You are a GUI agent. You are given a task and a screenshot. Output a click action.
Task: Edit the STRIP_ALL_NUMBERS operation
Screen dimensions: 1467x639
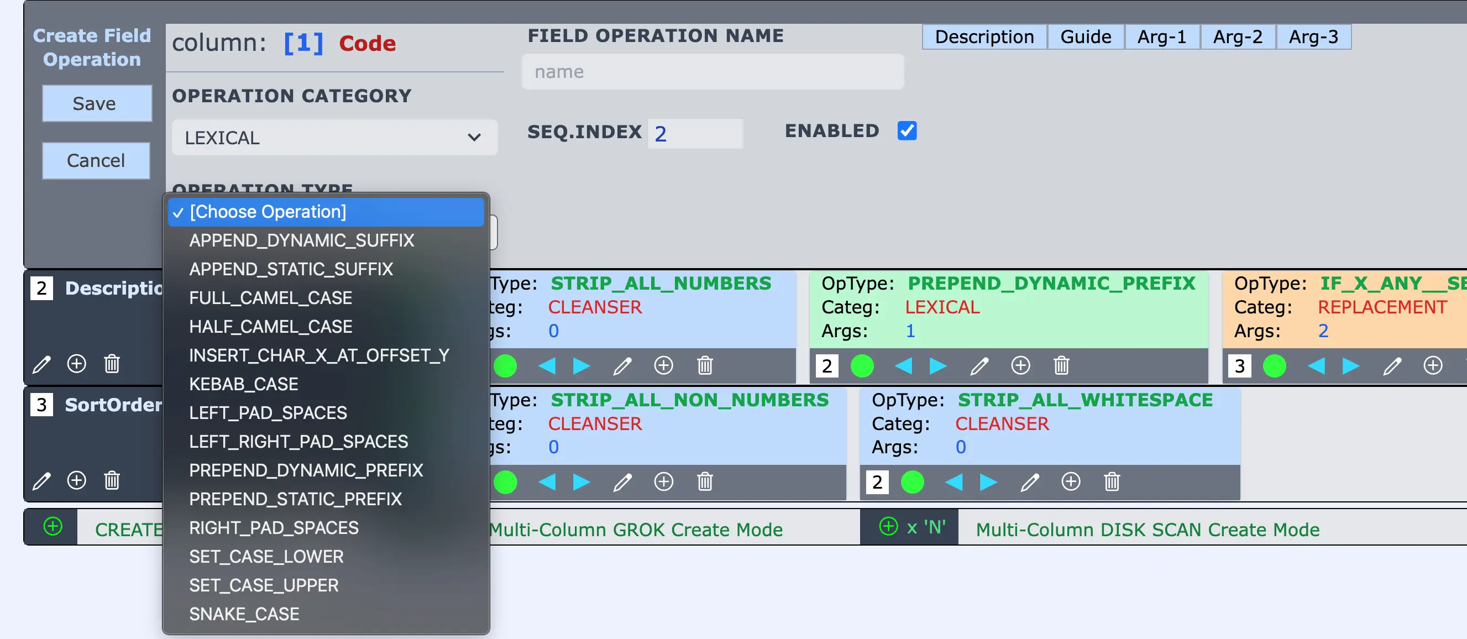coord(622,366)
